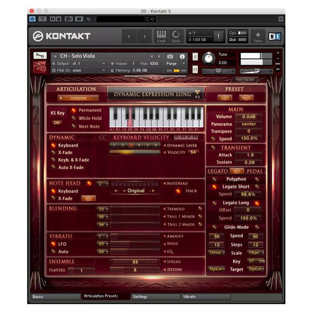312x312 pixels.
Task: Show instrument info icon
Action: pos(182,57)
